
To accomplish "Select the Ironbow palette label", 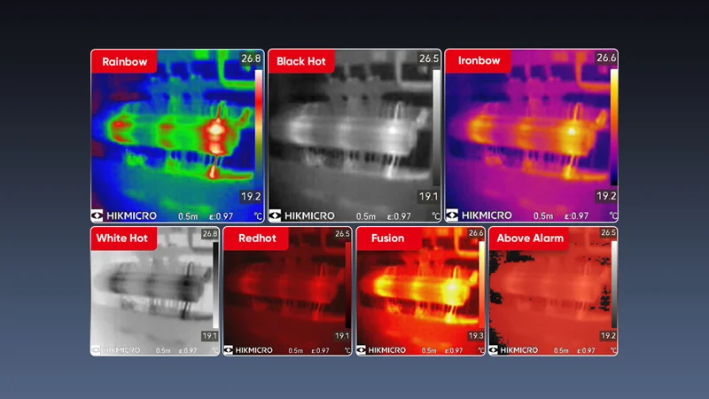I will pos(479,61).
